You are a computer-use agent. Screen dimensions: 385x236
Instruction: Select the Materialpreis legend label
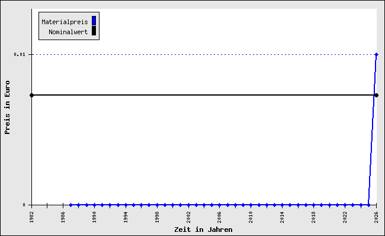click(x=65, y=22)
